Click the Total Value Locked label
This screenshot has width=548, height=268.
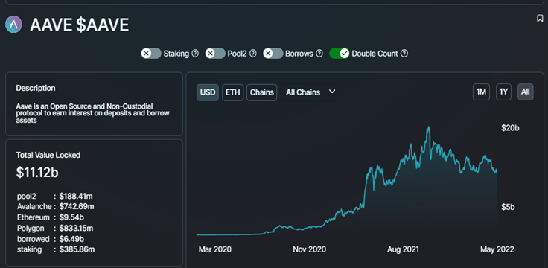click(48, 155)
